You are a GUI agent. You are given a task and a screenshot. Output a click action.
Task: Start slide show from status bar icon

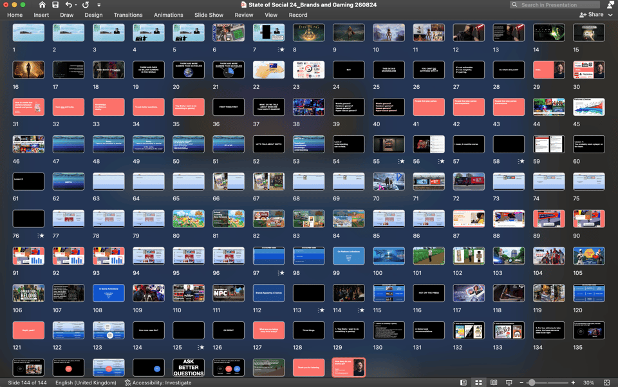(509, 382)
